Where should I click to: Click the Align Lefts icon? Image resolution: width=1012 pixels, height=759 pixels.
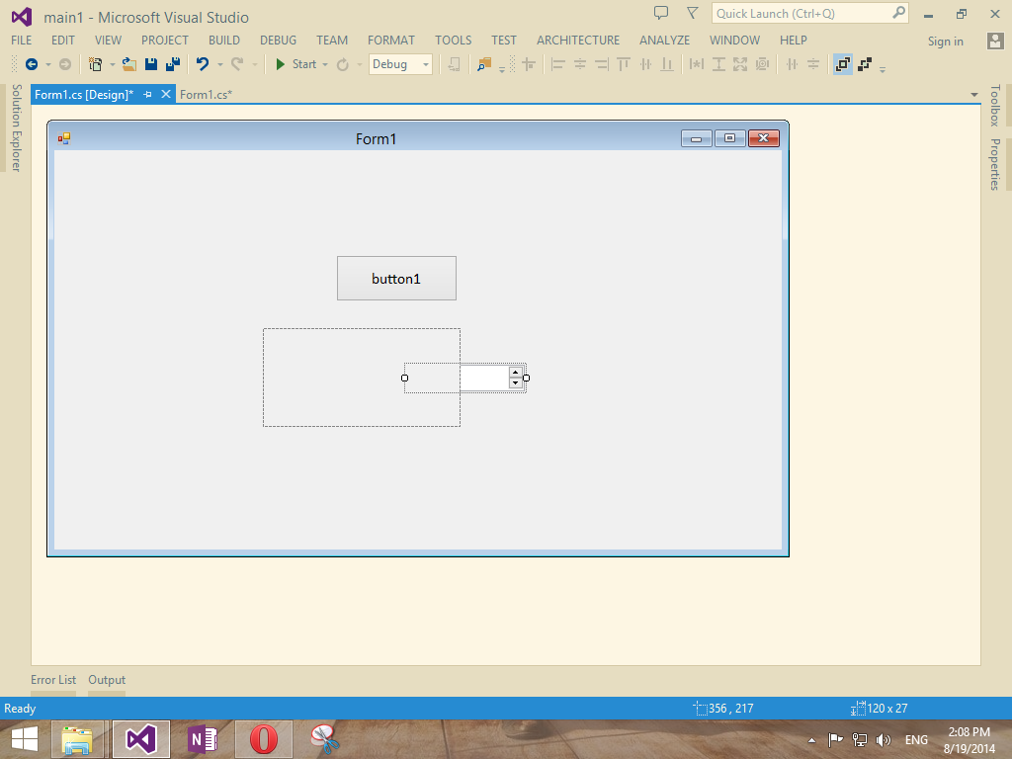point(558,64)
